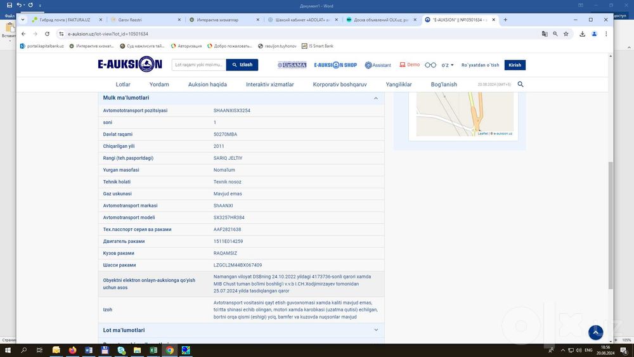
Task: Open the Auksion haqida menu
Action: click(x=207, y=84)
